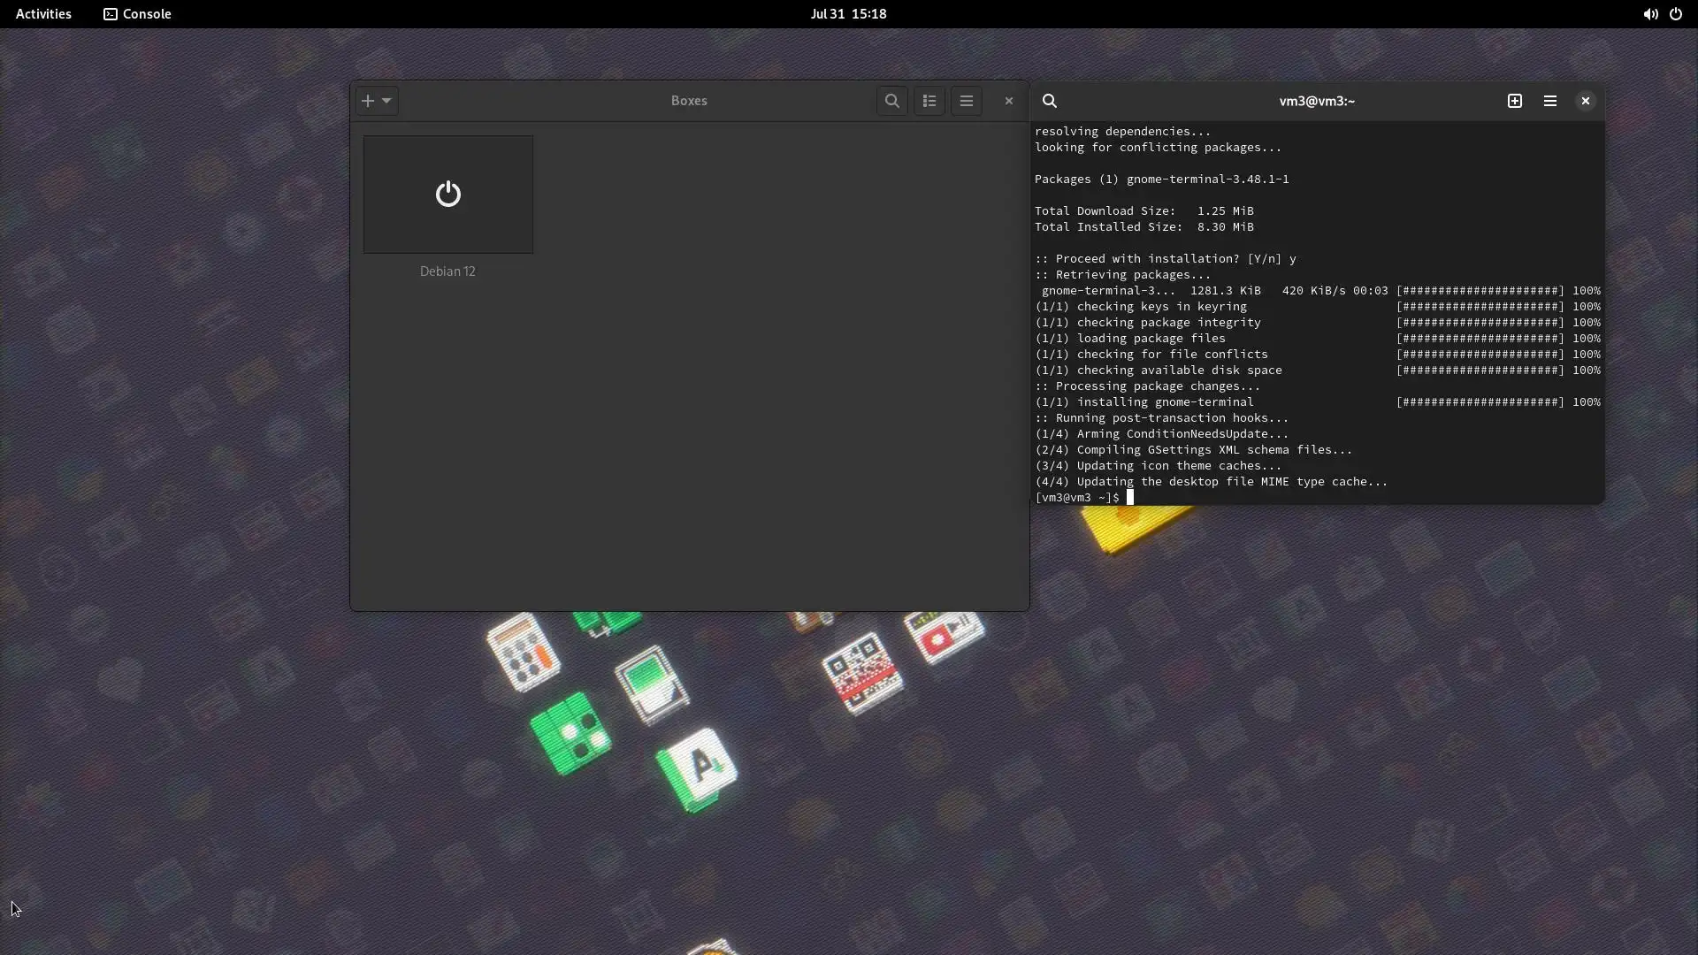Click the power icon in the top bar

coord(1676,14)
